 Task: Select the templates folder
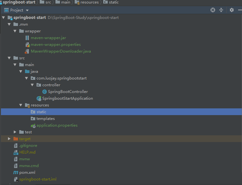click(46, 119)
